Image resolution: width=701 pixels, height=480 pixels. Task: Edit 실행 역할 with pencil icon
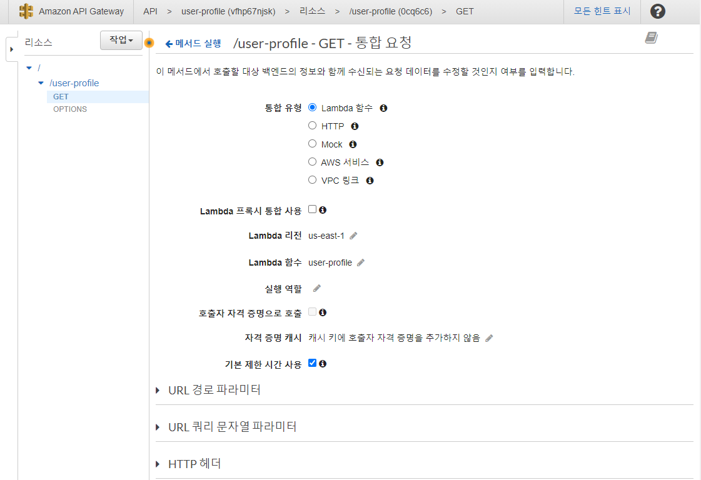coord(317,288)
